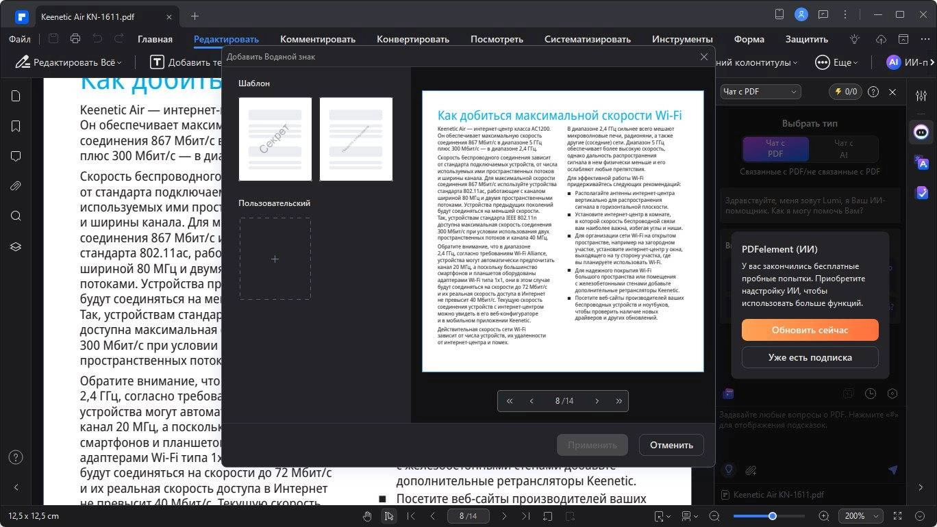Select the hand pan tool in status bar

coord(367,515)
